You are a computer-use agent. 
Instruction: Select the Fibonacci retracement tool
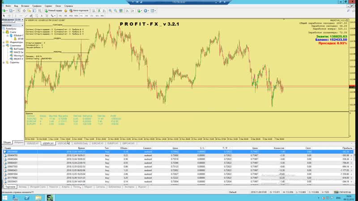coord(36,16)
